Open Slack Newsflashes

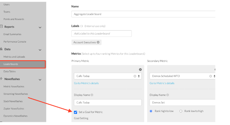pos(13,101)
